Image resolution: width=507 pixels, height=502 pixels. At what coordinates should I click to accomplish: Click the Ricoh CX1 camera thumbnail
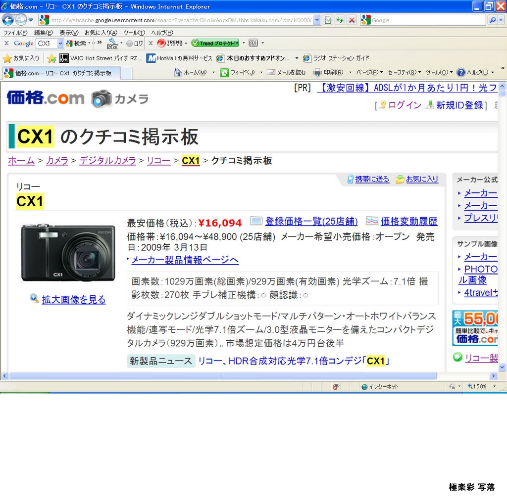pyautogui.click(x=68, y=253)
